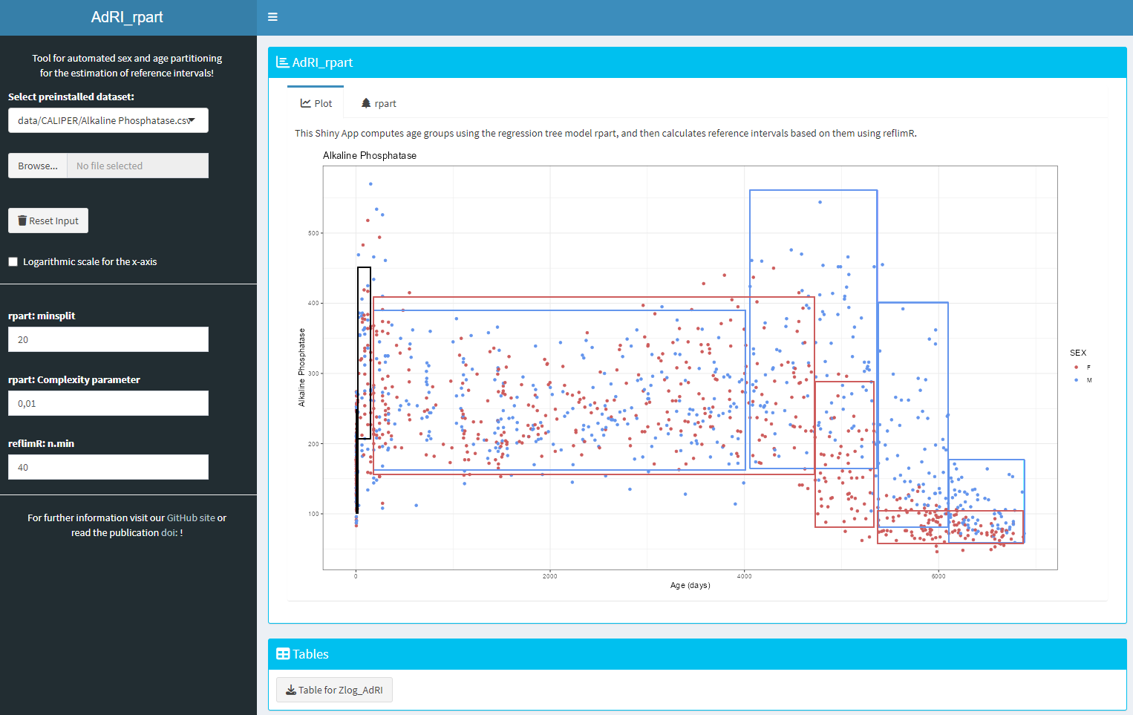The width and height of the screenshot is (1133, 715).
Task: Open the GitHub site link
Action: pos(191,518)
